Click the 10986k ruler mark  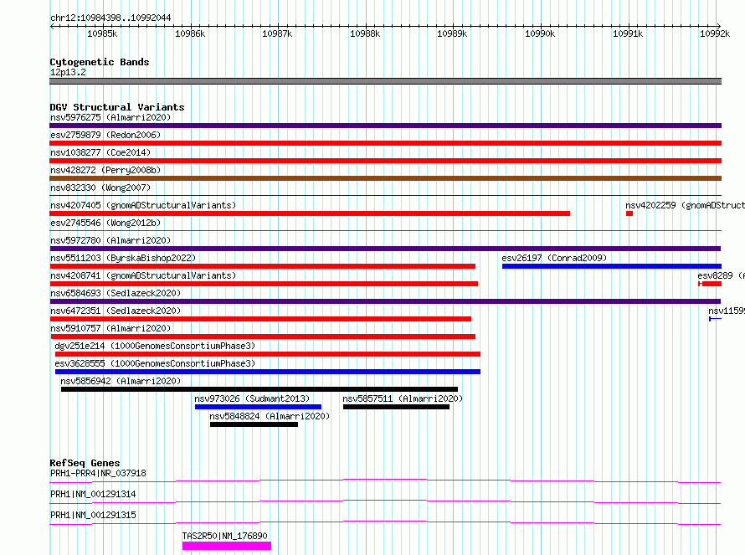coord(190,33)
